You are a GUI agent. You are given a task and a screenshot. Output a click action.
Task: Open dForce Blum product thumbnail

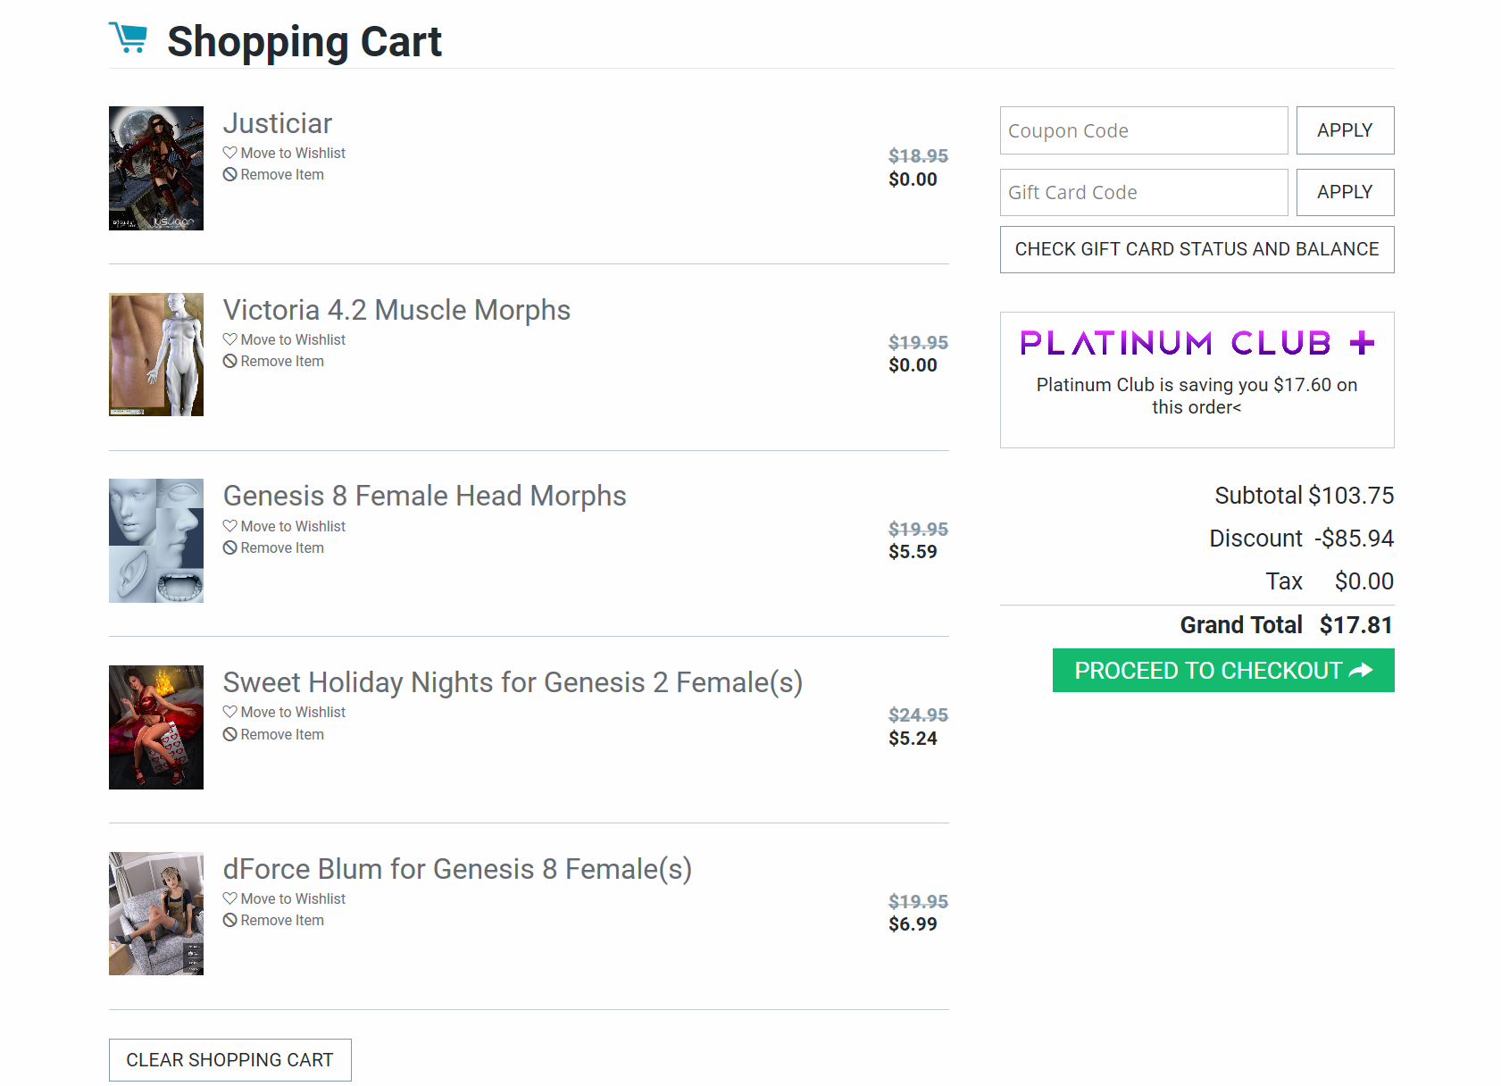(x=156, y=913)
